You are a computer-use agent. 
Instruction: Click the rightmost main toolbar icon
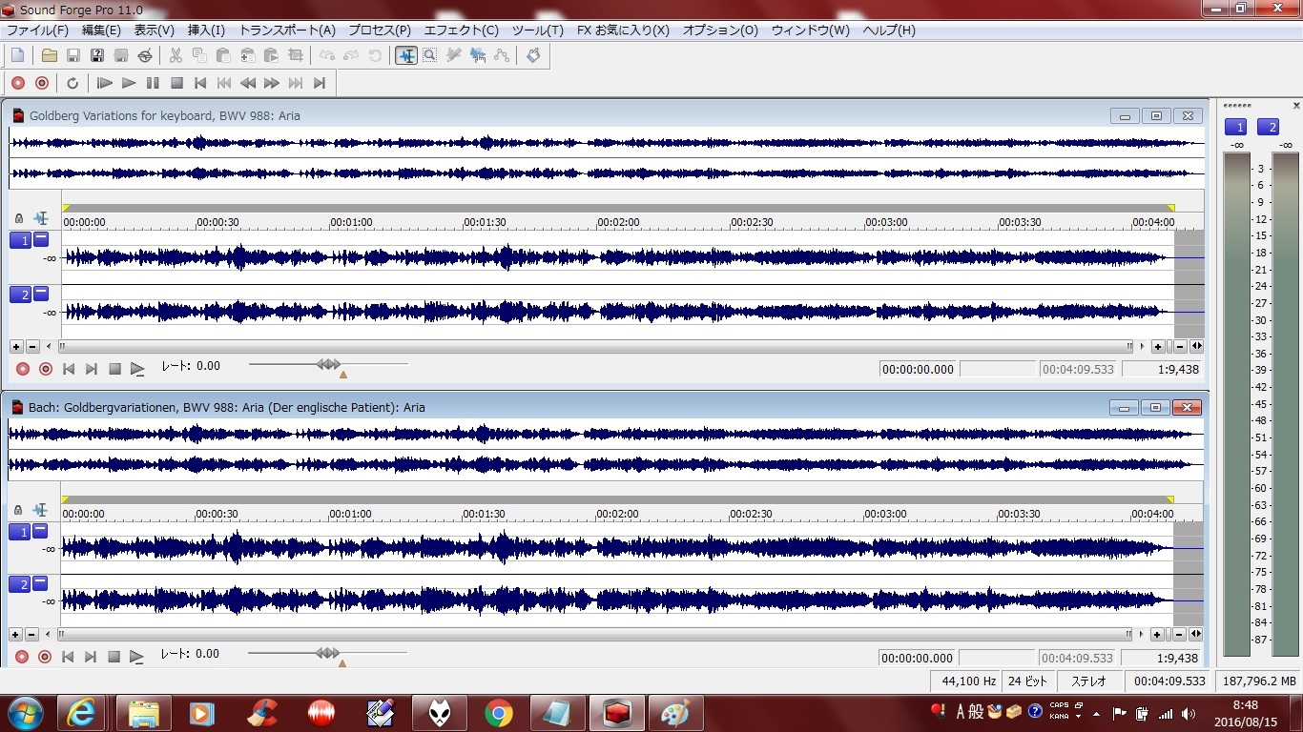(x=533, y=55)
